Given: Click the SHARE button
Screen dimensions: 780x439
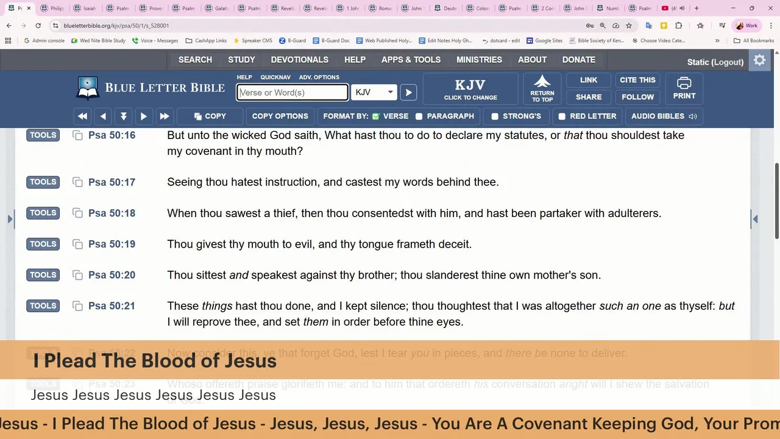Looking at the screenshot, I should pyautogui.click(x=588, y=97).
